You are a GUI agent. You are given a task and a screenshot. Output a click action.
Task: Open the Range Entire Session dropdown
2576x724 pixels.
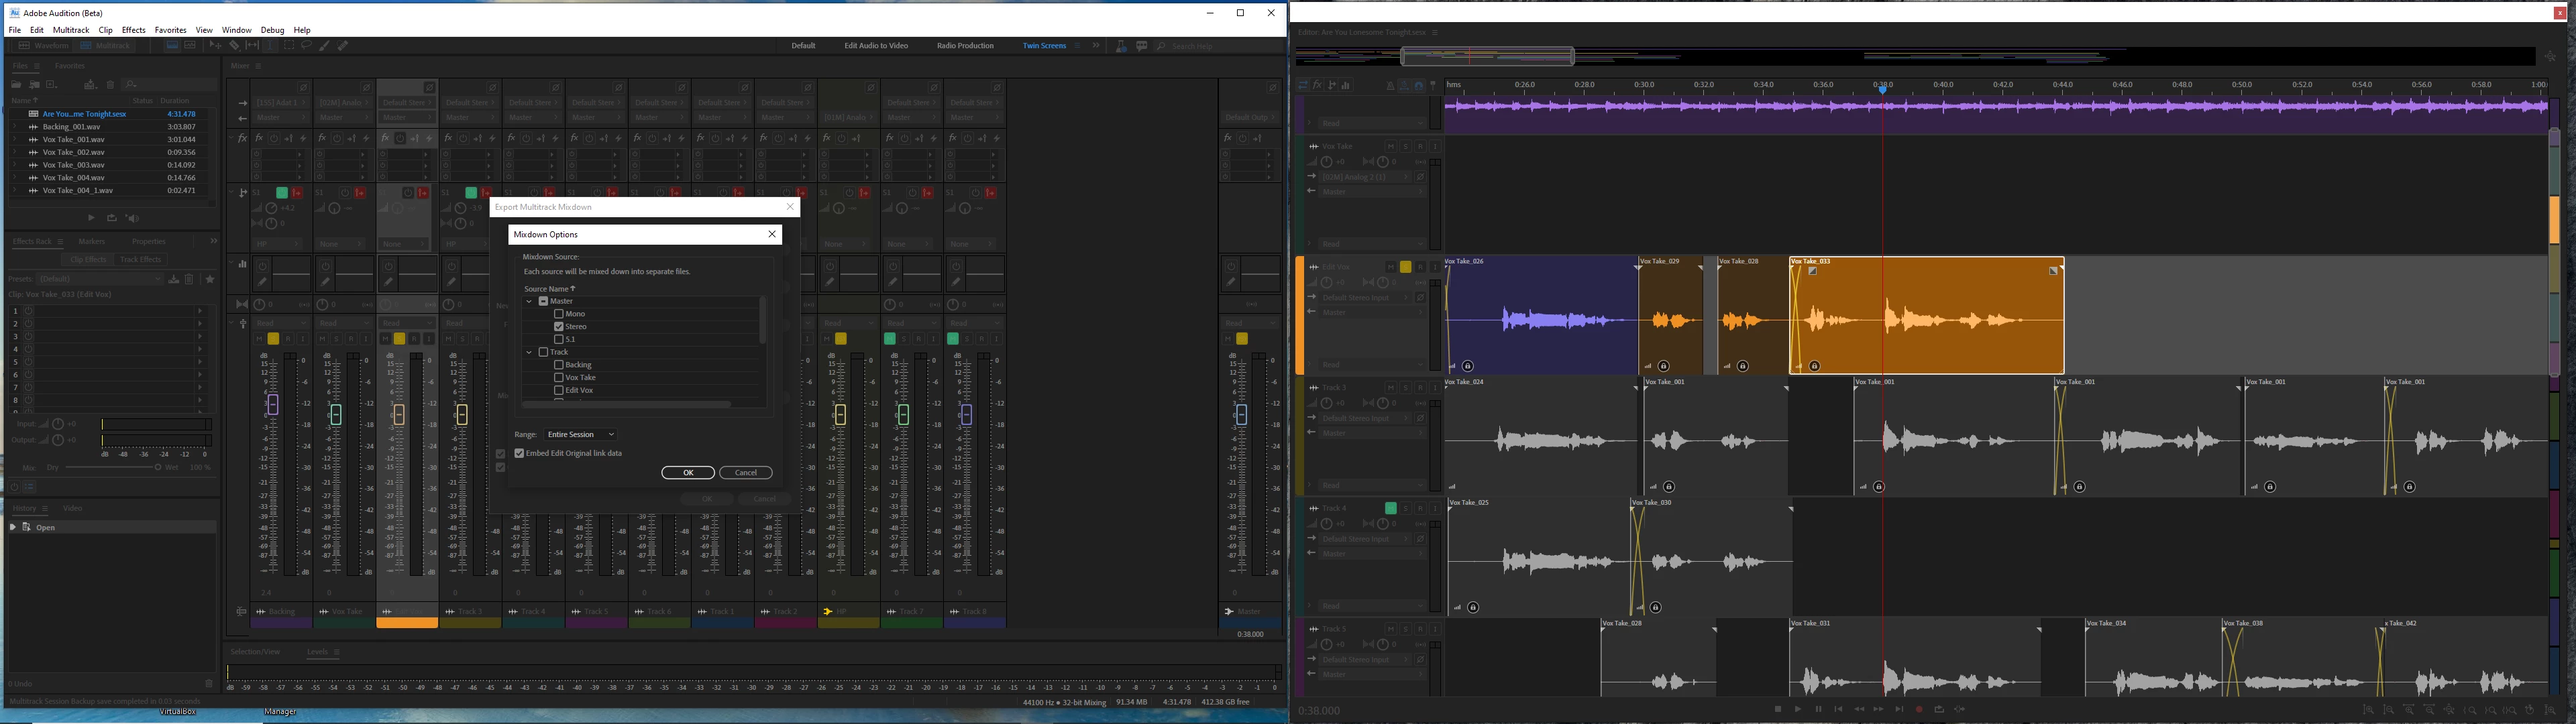(580, 435)
